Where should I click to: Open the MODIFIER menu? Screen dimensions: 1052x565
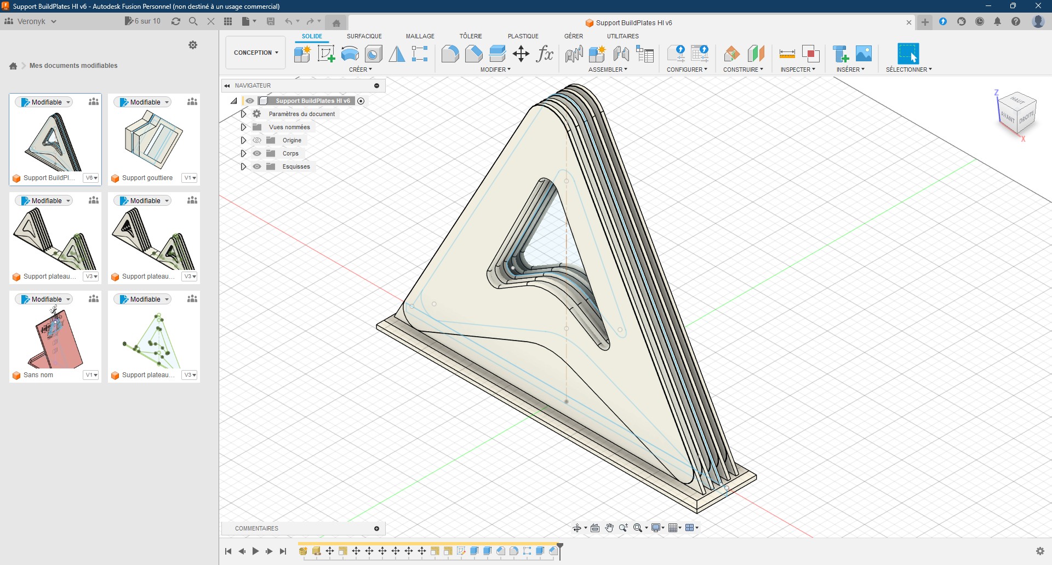(495, 70)
